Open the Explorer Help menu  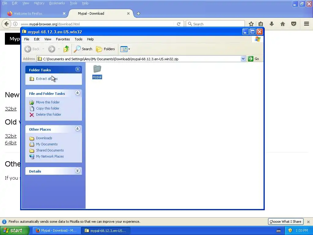(90, 39)
